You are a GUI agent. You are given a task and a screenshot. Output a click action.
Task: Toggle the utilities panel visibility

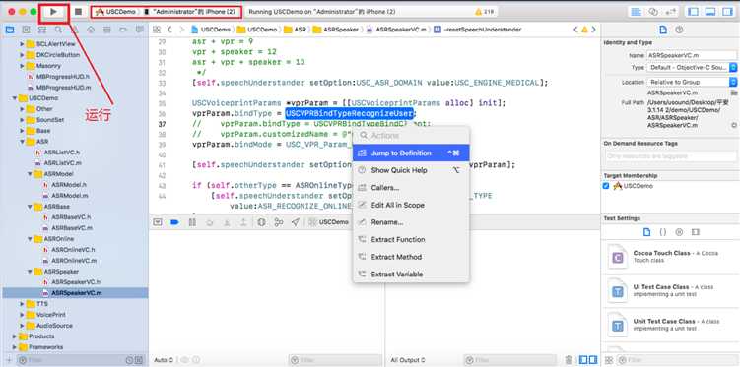pos(727,12)
